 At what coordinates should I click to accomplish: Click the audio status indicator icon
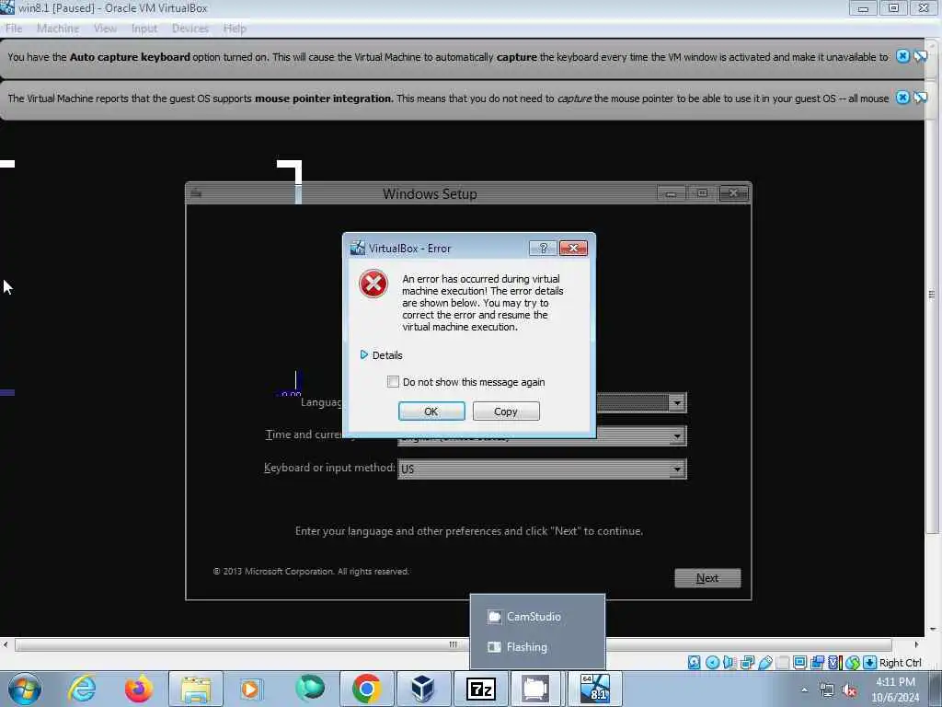tap(729, 663)
